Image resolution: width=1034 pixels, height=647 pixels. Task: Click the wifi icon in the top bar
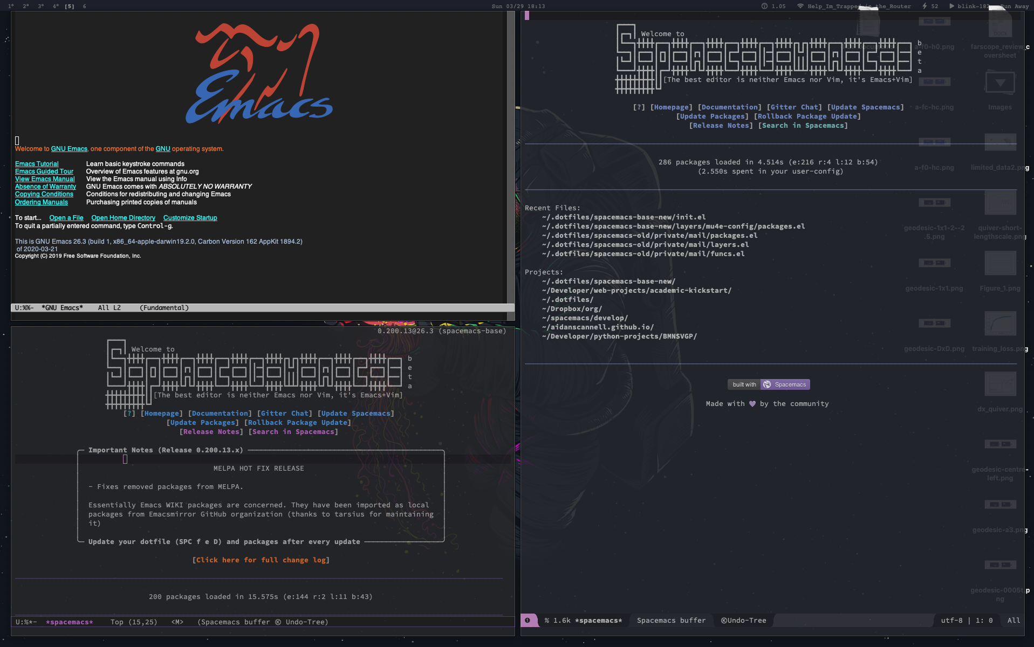(x=801, y=6)
